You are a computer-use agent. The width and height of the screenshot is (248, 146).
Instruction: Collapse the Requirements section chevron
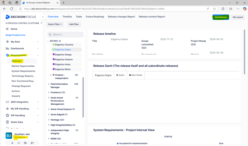pos(38,55)
